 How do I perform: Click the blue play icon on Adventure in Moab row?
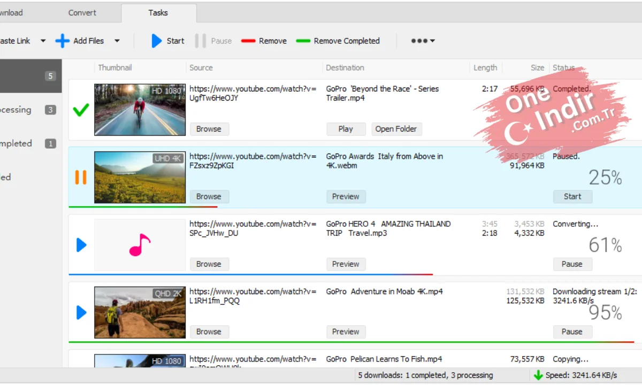81,312
